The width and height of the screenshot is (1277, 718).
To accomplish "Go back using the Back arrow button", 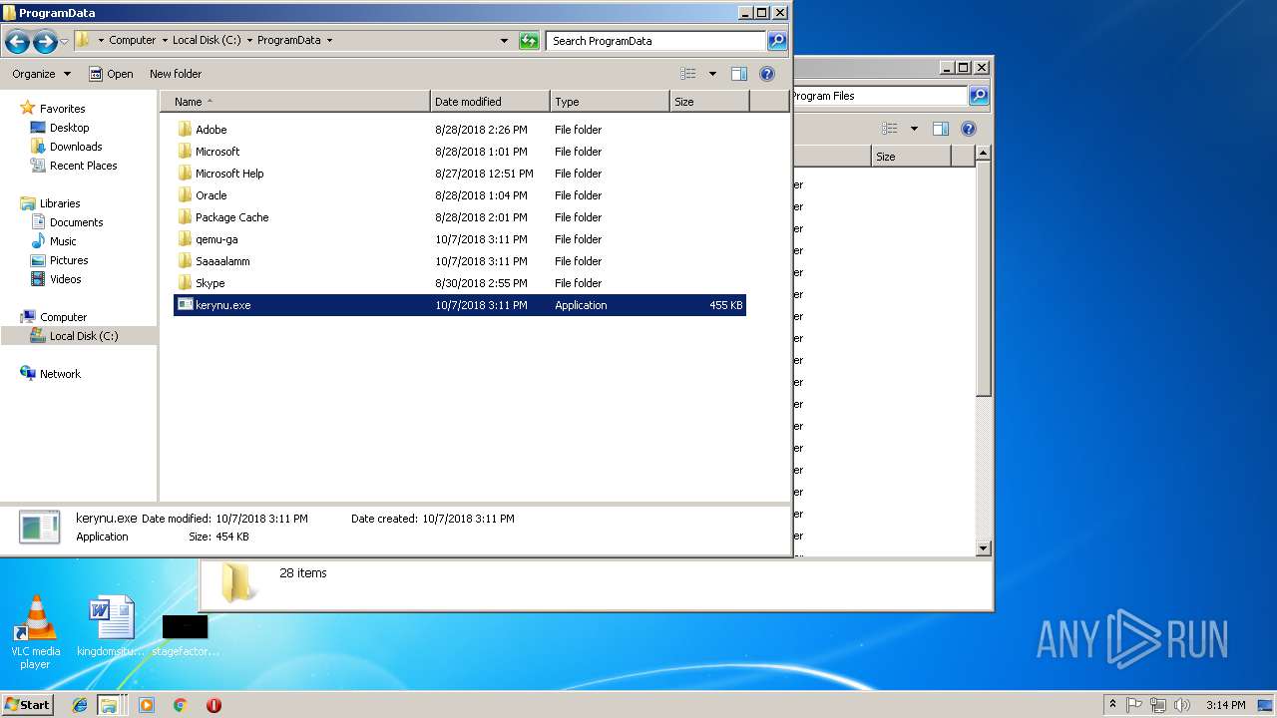I will coord(17,41).
